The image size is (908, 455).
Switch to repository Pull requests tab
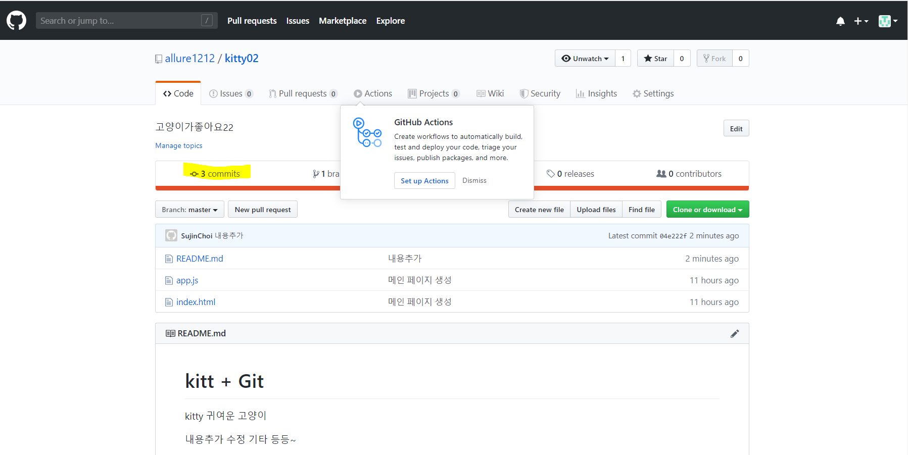(303, 93)
